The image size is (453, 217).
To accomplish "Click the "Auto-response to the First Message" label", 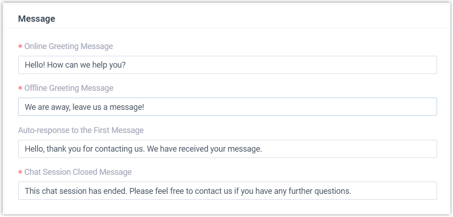I will click(x=81, y=130).
